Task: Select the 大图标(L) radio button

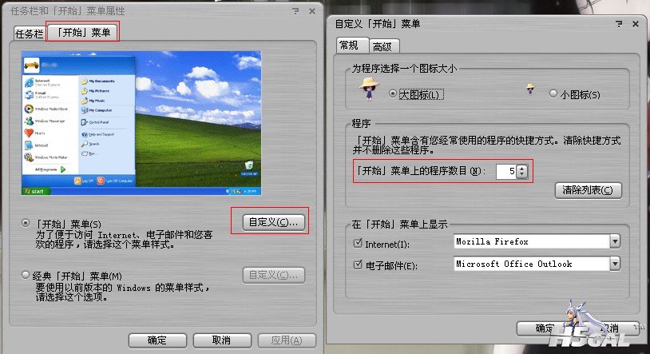Action: point(392,93)
